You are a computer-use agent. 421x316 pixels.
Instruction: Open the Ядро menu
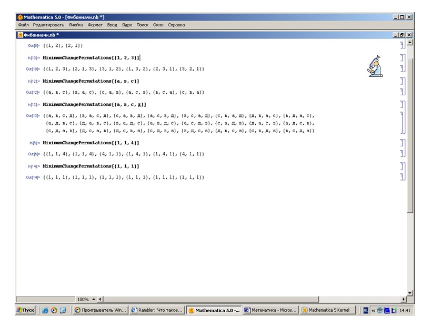click(x=127, y=25)
